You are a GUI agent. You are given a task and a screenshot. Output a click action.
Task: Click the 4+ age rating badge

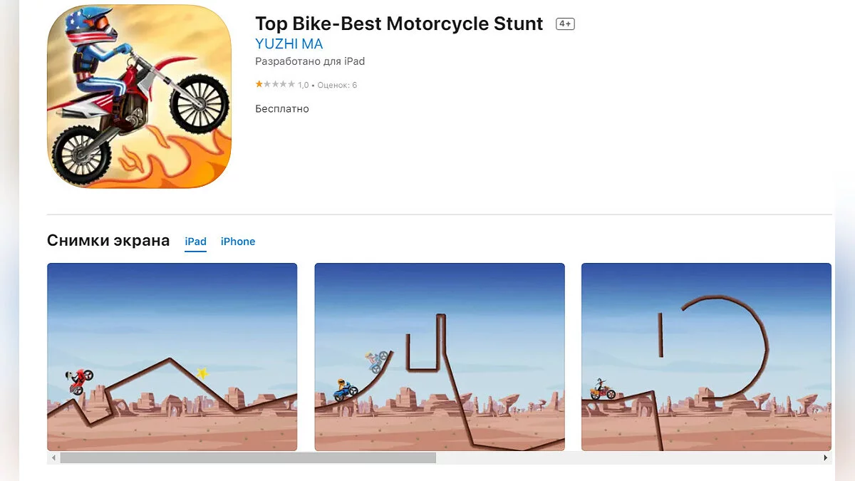point(565,24)
